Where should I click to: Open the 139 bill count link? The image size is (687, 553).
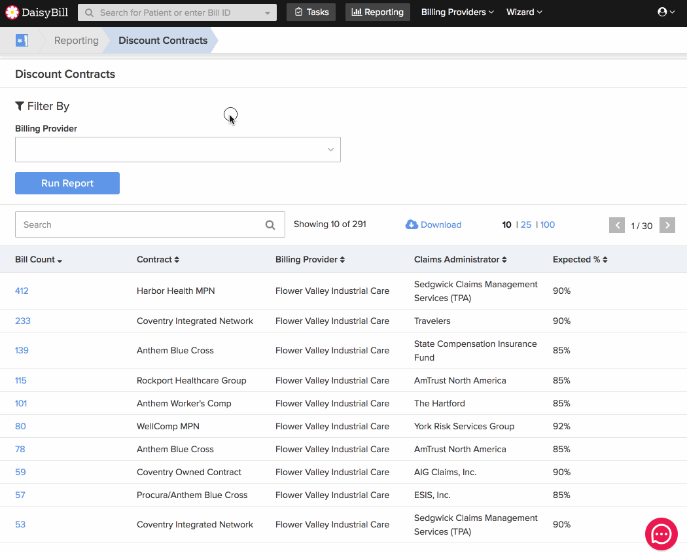click(x=22, y=351)
